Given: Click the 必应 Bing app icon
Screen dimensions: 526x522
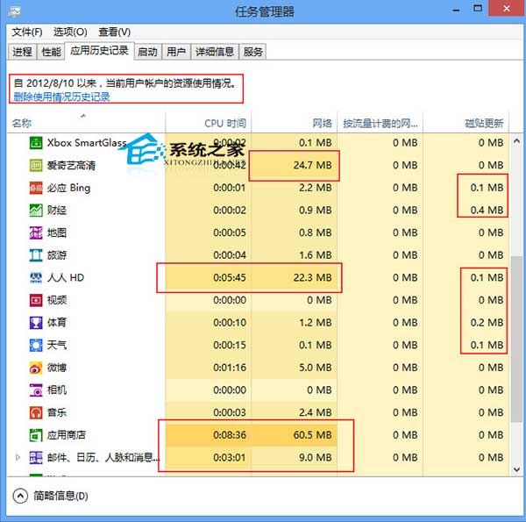Looking at the screenshot, I should [x=36, y=188].
